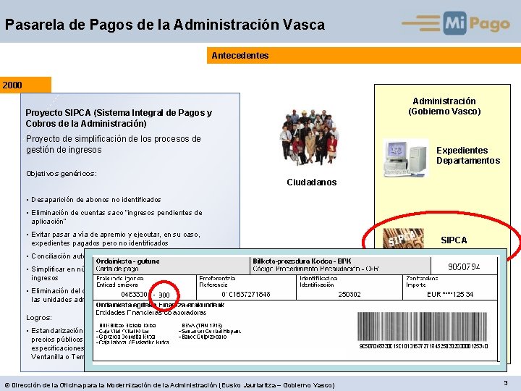
Task: Click bullet 'Eliminación de cuentas saco'
Action: [117, 216]
